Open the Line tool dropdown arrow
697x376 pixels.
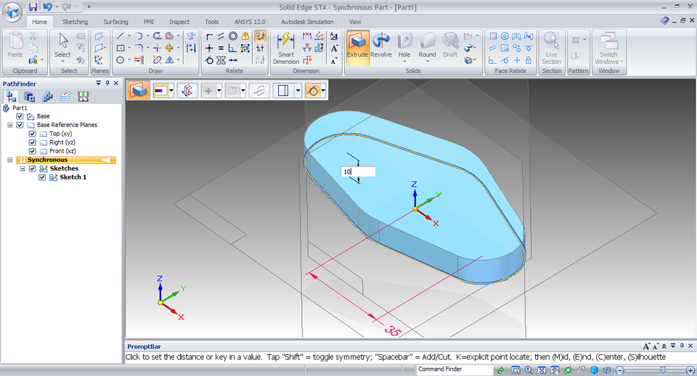[129, 36]
